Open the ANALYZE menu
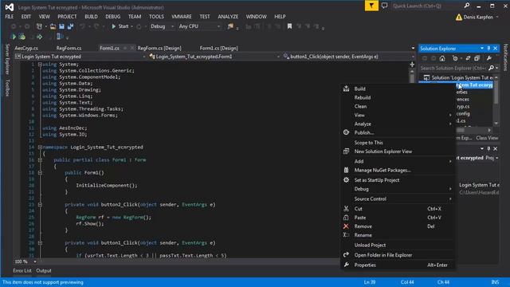This screenshot has width=510, height=287. pos(228,17)
